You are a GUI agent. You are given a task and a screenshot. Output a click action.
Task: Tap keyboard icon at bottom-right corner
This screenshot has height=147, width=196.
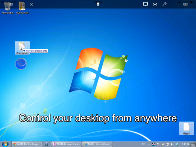pyautogui.click(x=193, y=145)
